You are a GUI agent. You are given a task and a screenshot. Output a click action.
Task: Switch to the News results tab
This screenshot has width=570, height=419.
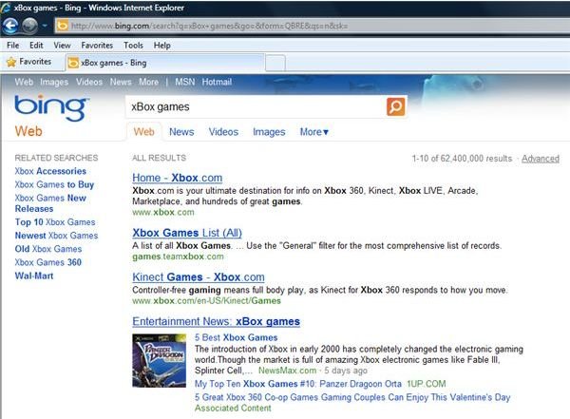(181, 132)
